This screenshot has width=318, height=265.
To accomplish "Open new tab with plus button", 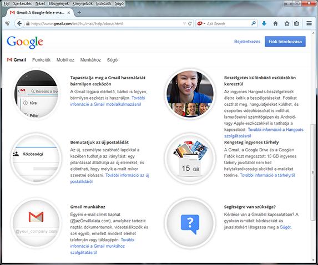I will point(79,13).
